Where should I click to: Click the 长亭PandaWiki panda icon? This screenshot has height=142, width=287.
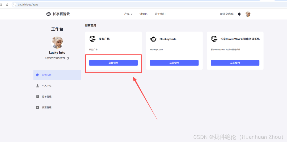pyautogui.click(x=214, y=39)
